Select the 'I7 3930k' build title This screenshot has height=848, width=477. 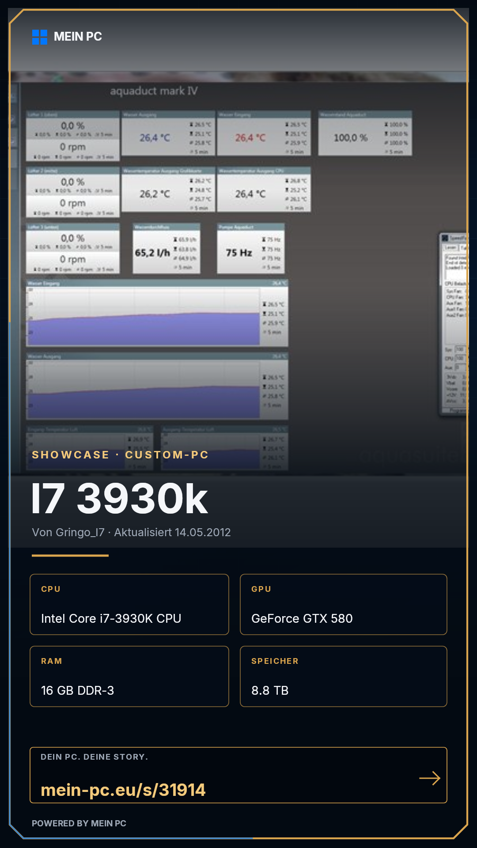click(120, 499)
